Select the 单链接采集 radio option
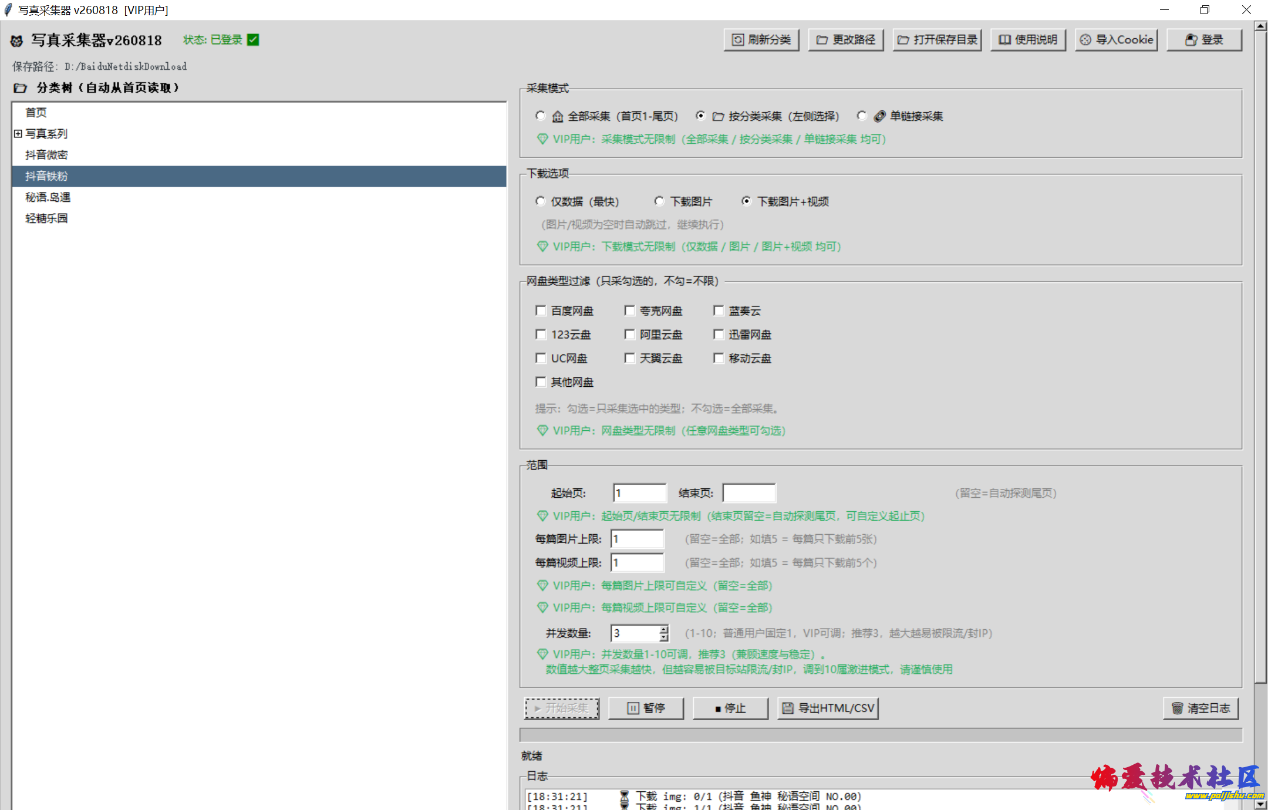Viewport: 1268px width, 810px height. 862,116
